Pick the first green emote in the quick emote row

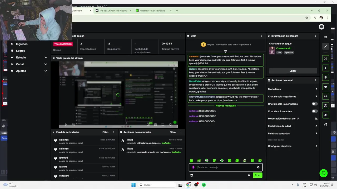(191, 160)
